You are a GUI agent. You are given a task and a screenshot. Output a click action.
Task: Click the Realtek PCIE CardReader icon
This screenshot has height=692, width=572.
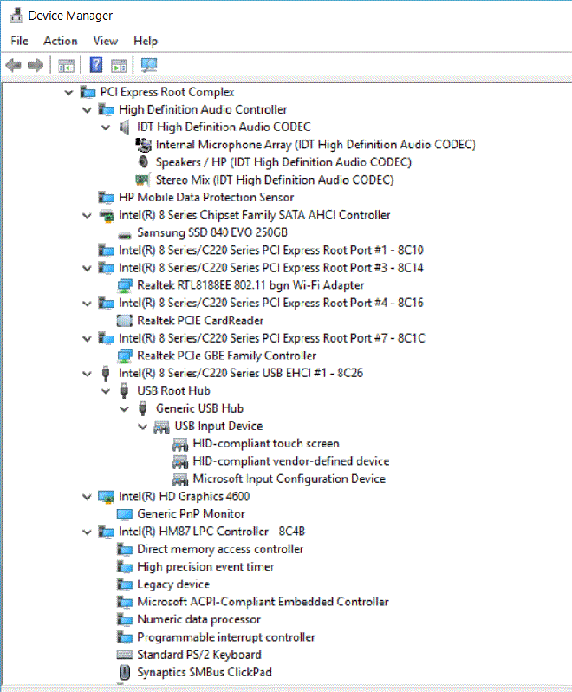(x=125, y=320)
